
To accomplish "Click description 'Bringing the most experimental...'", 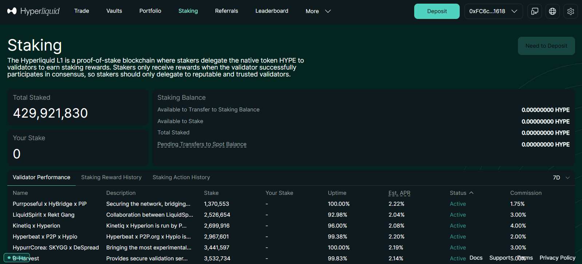I will [x=149, y=248].
